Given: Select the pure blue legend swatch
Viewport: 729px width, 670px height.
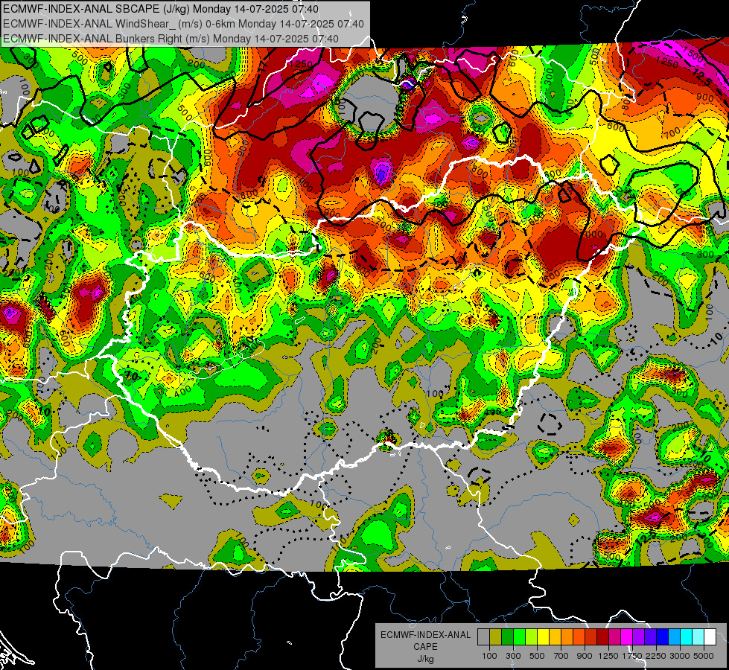Looking at the screenshot, I should click(x=662, y=636).
